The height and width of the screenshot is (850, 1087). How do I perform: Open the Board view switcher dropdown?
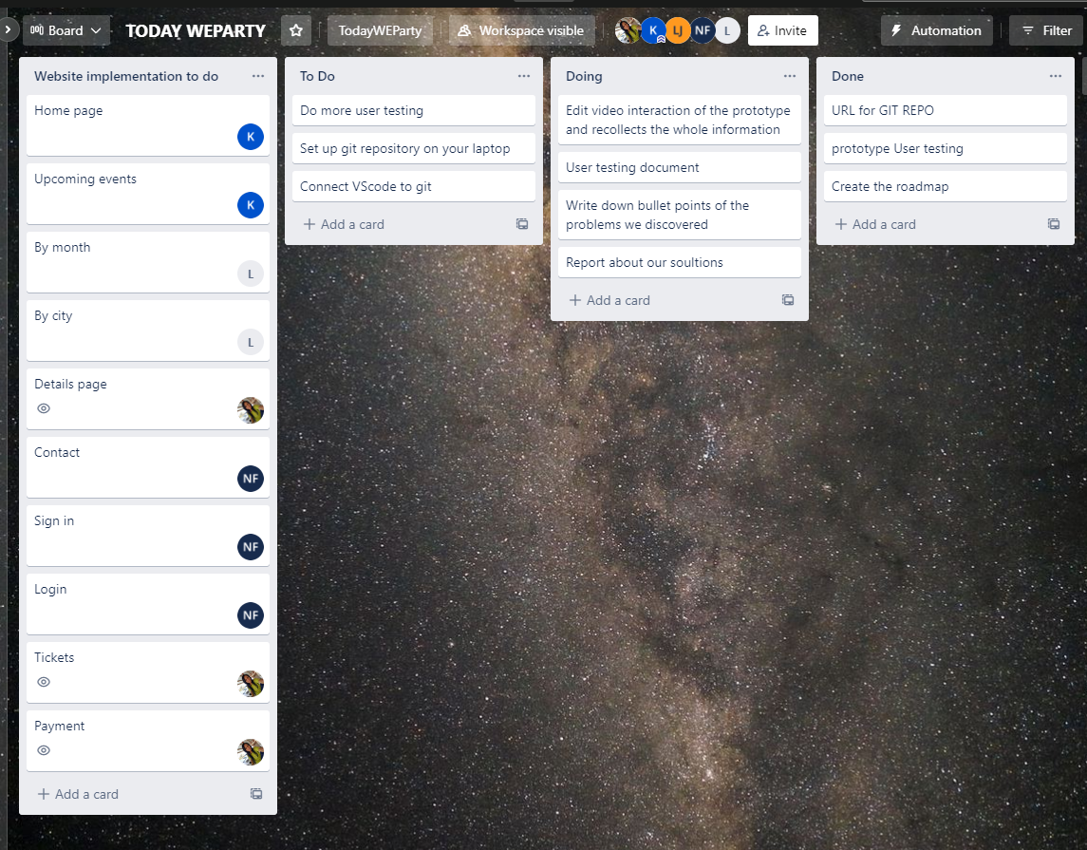pos(66,29)
